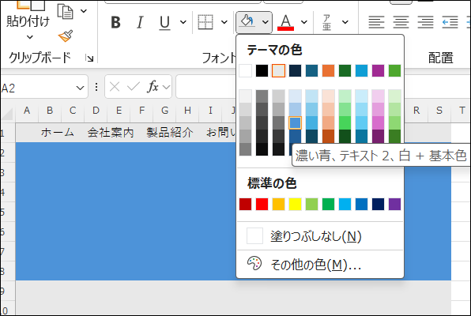Click the Decrease Indent icon
This screenshot has height=316, width=471.
pos(450,22)
